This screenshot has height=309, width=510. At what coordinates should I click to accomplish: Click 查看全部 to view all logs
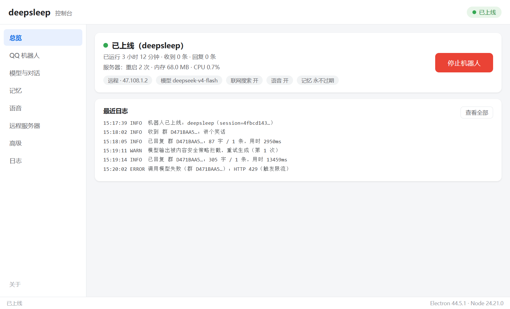[x=477, y=113]
